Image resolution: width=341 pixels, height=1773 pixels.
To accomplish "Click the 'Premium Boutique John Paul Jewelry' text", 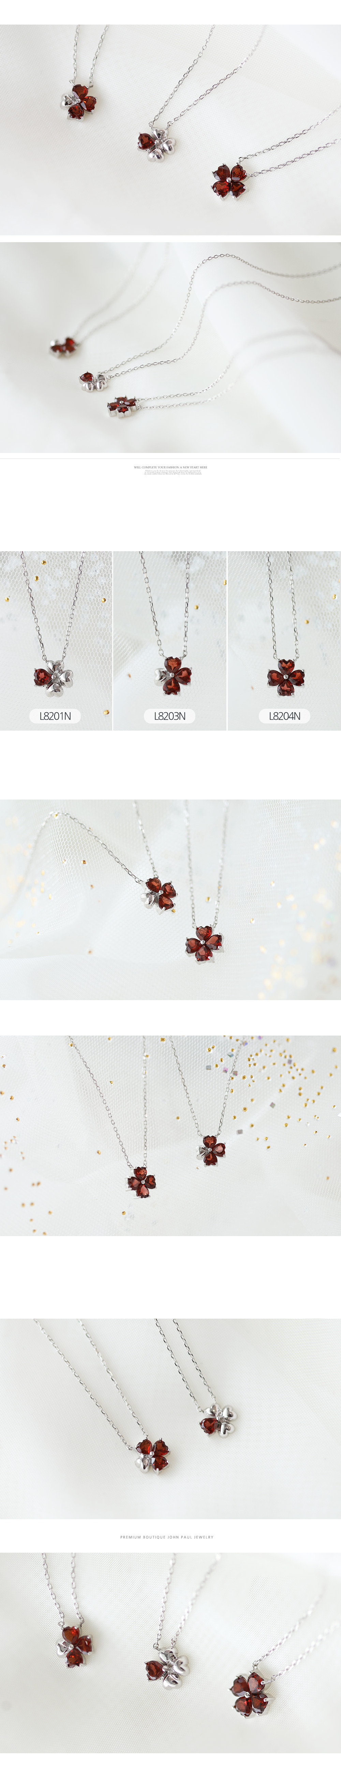I will (x=167, y=1537).
